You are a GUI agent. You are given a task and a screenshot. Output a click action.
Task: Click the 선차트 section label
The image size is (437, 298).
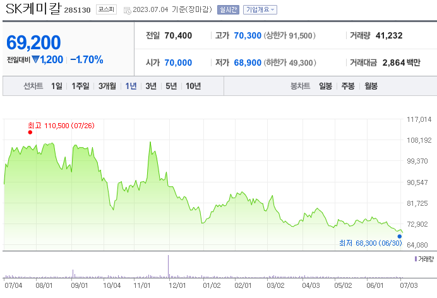(x=33, y=86)
